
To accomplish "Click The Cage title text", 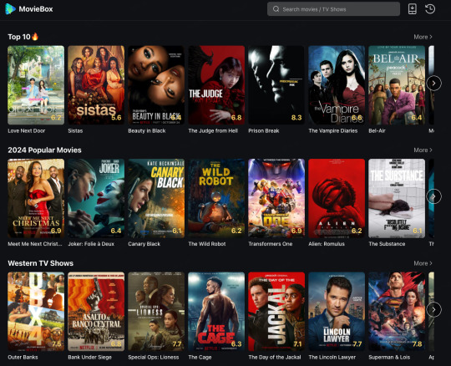I will (x=200, y=357).
